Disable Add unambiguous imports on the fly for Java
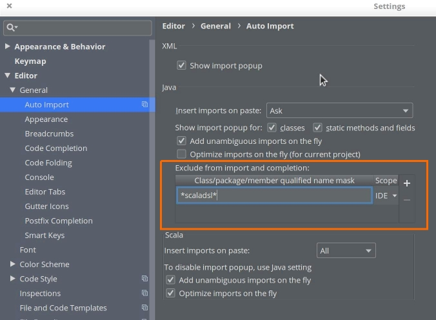 [182, 141]
